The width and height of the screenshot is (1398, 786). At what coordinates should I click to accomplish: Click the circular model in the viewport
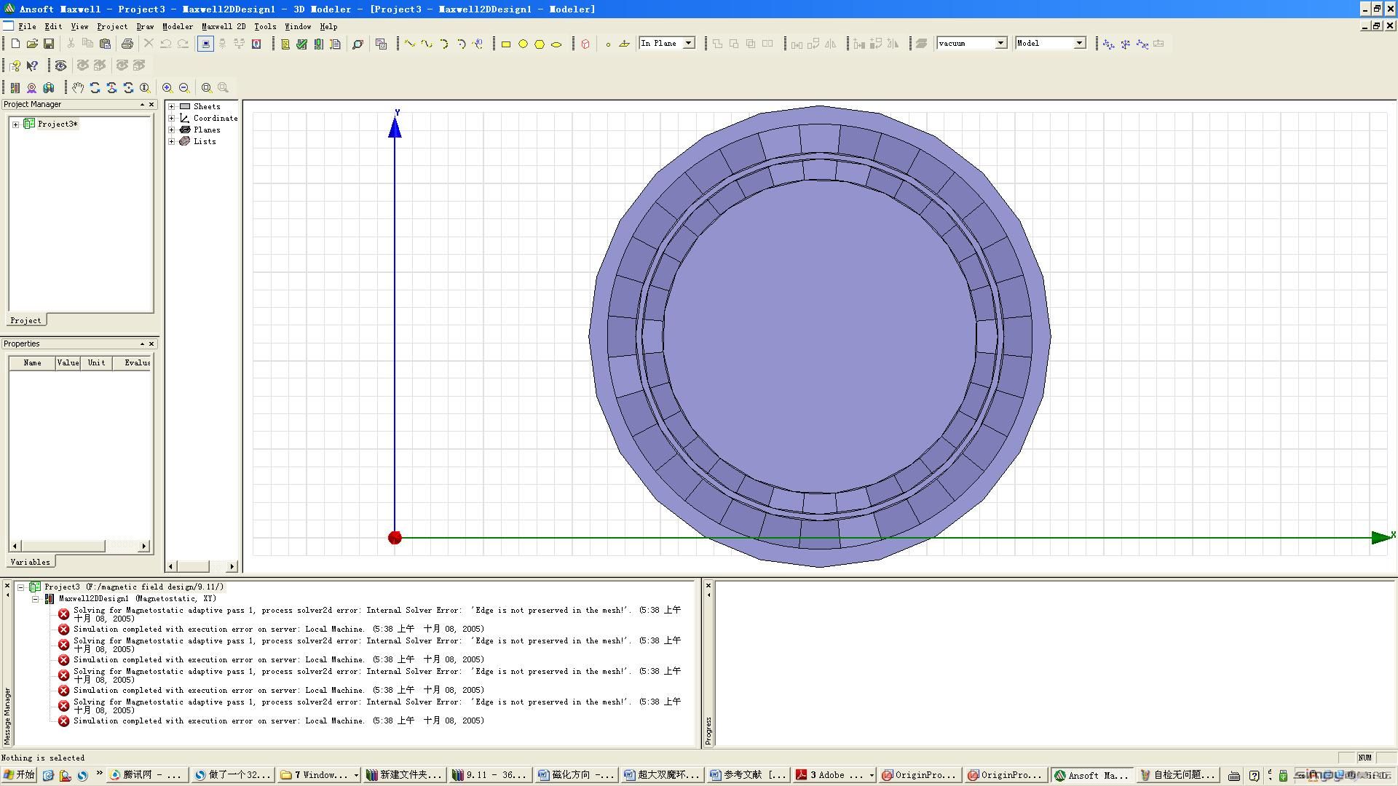[x=820, y=336]
